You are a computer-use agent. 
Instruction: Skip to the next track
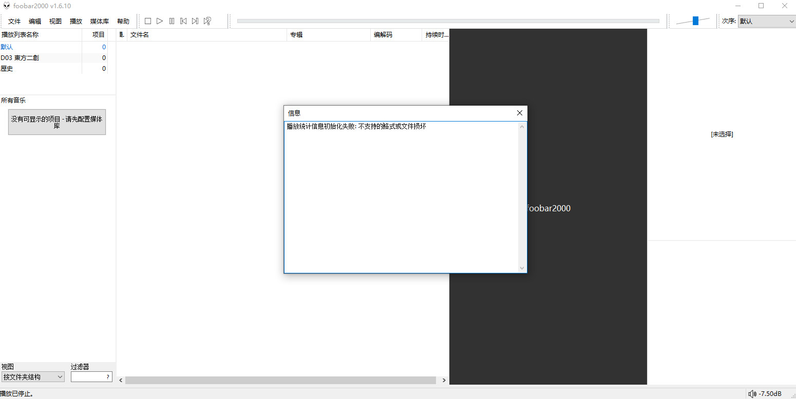(x=195, y=21)
